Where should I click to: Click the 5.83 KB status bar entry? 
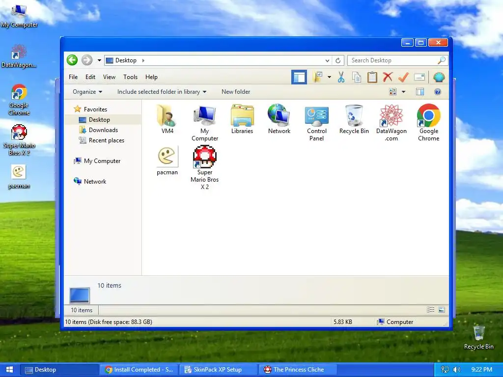343,322
